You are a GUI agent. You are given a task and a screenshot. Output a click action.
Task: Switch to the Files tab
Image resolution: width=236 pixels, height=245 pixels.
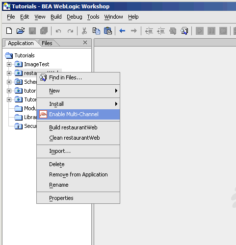tap(47, 43)
